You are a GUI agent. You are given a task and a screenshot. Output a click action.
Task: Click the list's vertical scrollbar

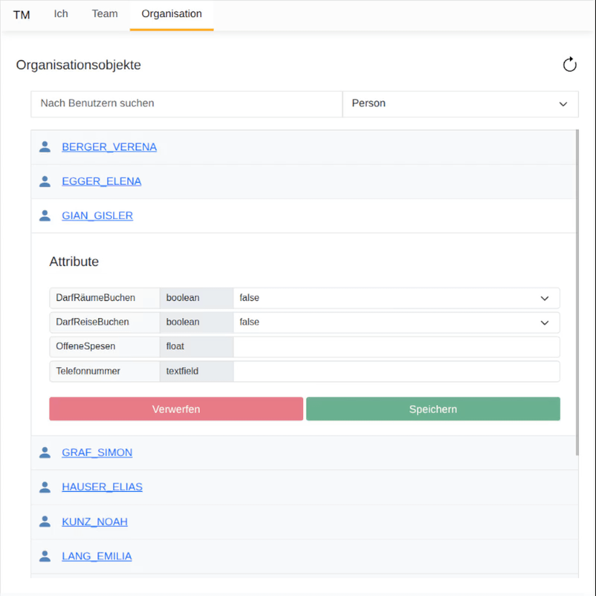(577, 292)
